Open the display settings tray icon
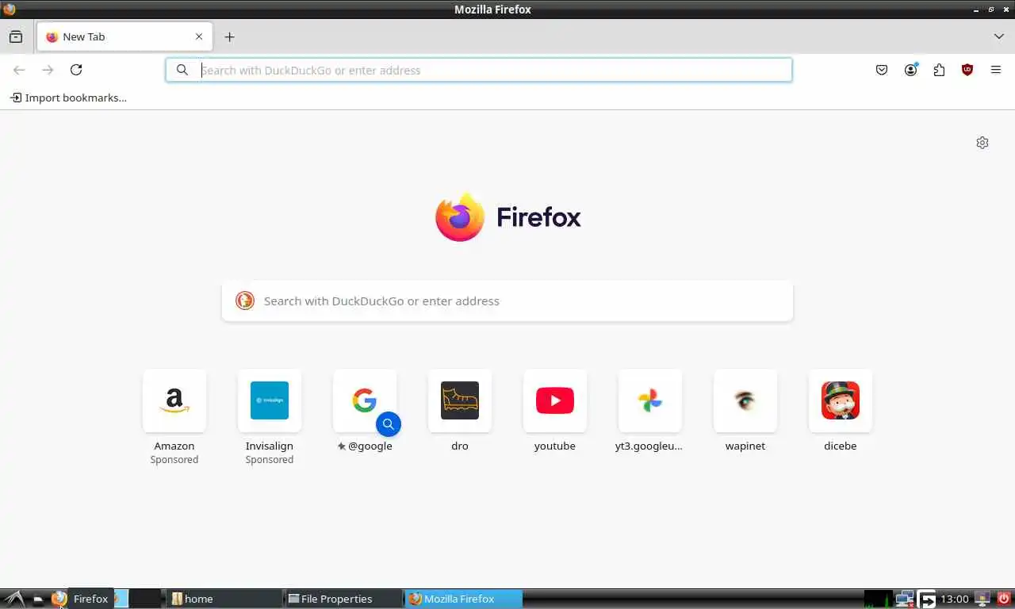Viewport: 1015px width, 609px height. [982, 599]
